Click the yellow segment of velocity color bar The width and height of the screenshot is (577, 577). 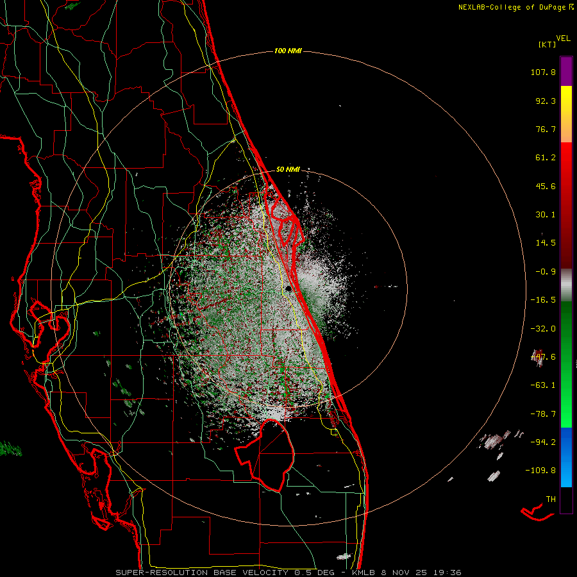(566, 114)
